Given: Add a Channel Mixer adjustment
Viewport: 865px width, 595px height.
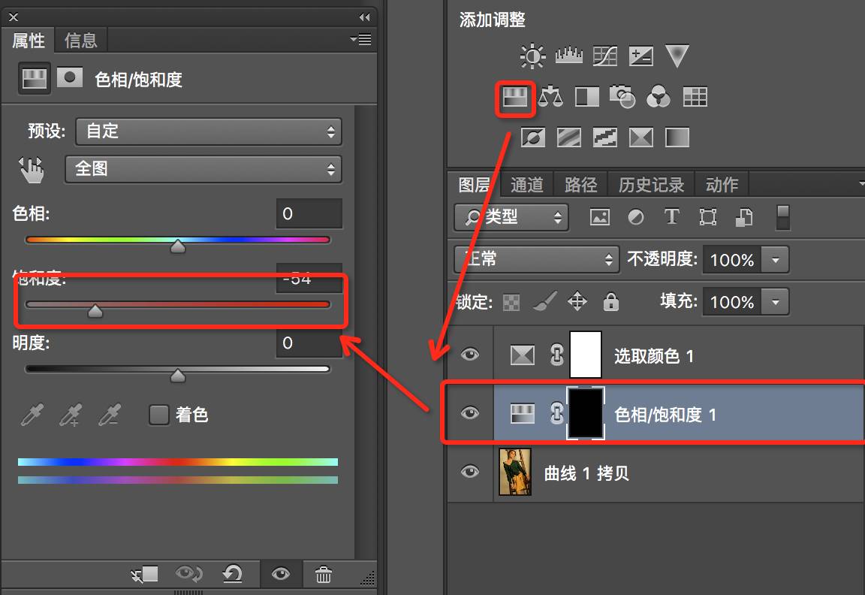Looking at the screenshot, I should pyautogui.click(x=658, y=97).
